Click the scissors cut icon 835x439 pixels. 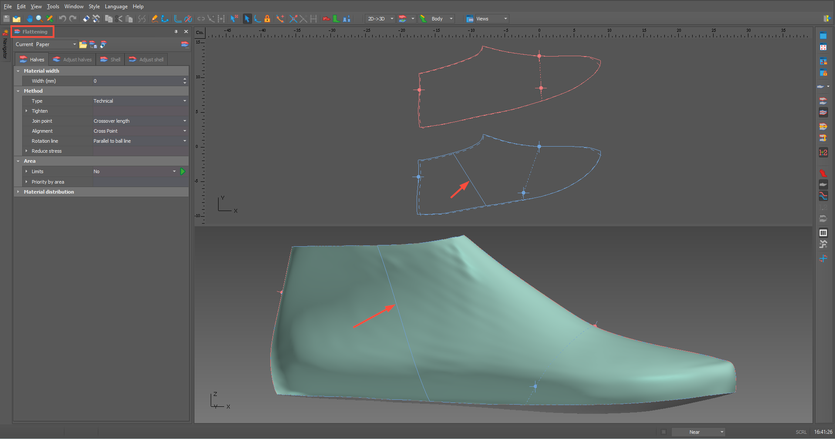119,19
